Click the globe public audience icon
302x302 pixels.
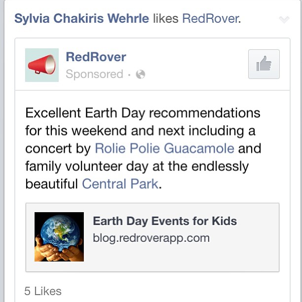point(141,75)
